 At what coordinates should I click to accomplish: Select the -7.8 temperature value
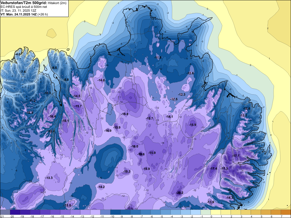(x=23, y=72)
